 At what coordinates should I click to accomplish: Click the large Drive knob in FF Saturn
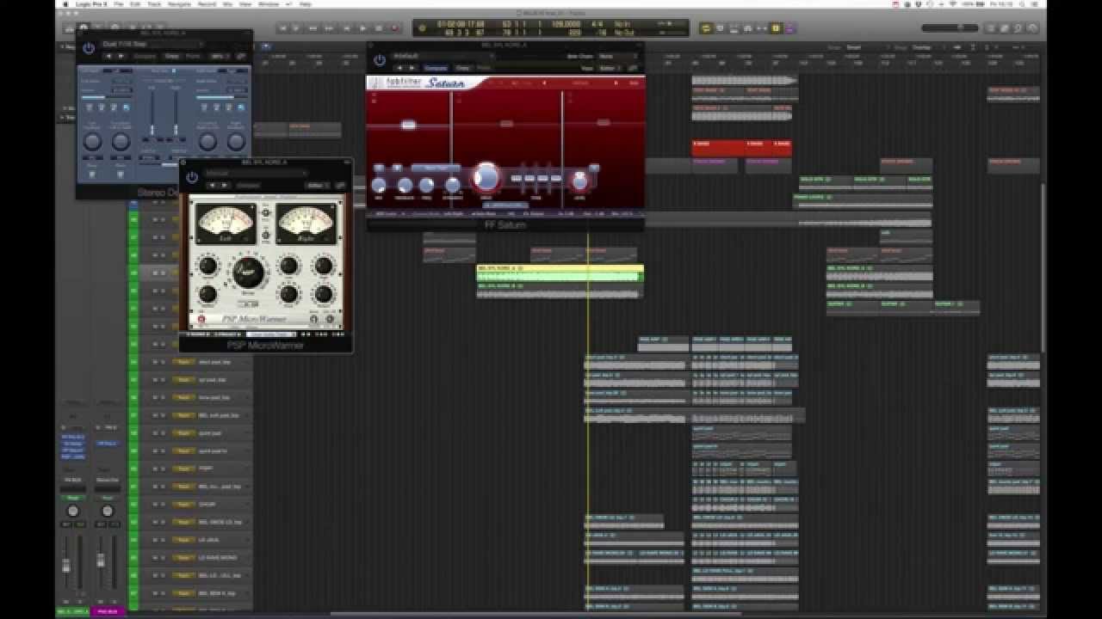pos(486,177)
